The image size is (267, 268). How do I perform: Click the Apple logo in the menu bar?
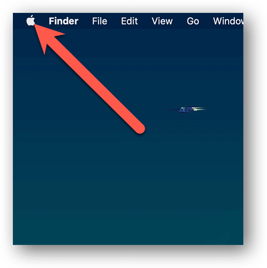click(31, 20)
